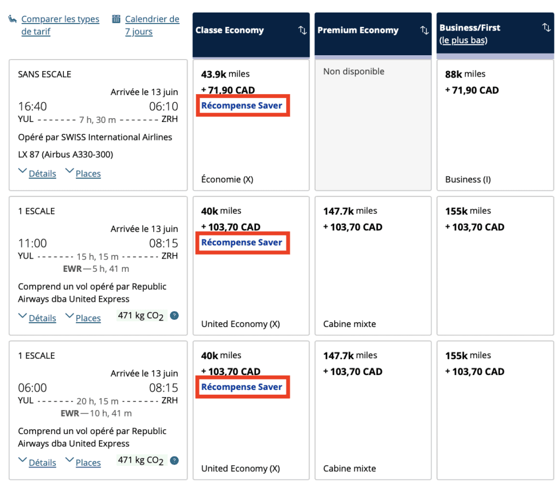
Task: Click the 'le plus bas' link under Business/First
Action: 463,40
